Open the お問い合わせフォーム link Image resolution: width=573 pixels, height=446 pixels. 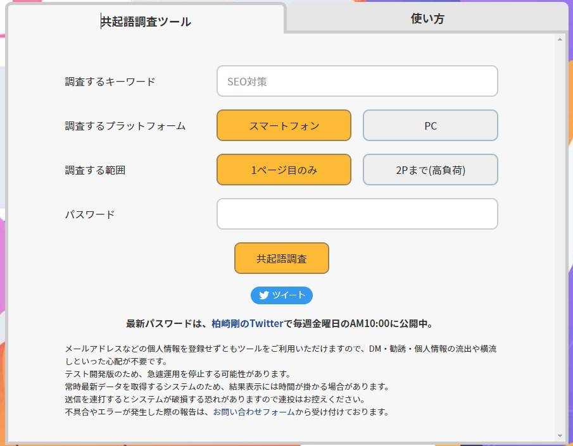tap(254, 412)
